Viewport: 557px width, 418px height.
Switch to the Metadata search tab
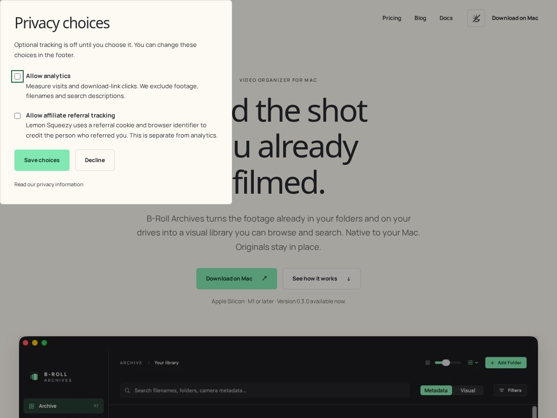436,391
